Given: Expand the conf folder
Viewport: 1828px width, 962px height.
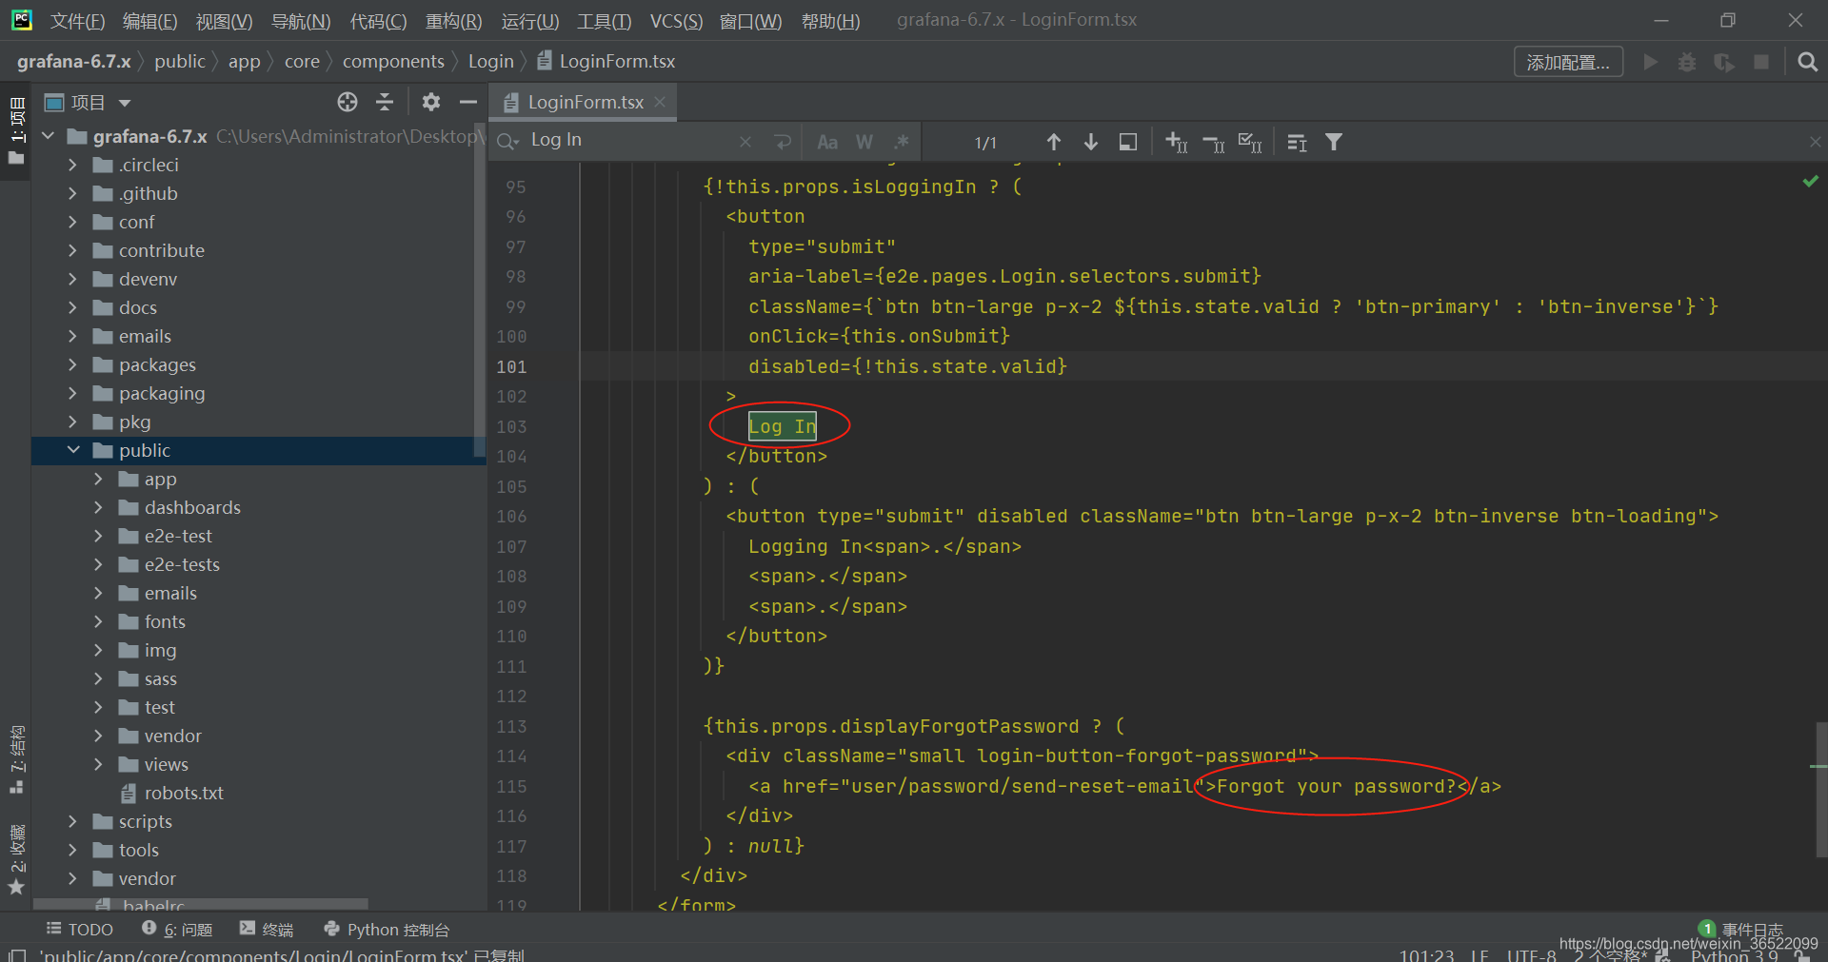Looking at the screenshot, I should [x=72, y=222].
